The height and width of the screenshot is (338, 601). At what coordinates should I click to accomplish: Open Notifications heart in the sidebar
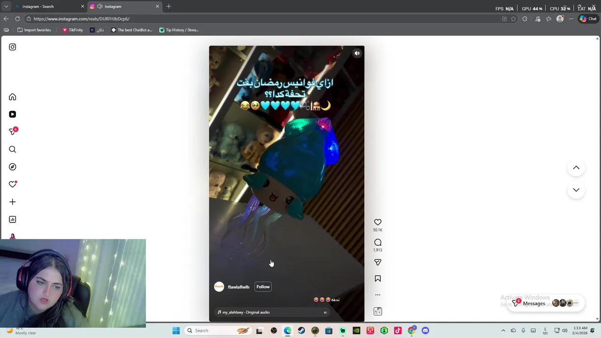pyautogui.click(x=13, y=184)
